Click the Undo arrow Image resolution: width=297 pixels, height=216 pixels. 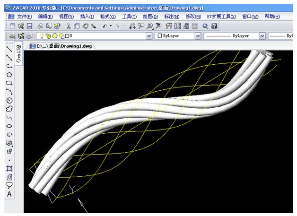coord(105,26)
